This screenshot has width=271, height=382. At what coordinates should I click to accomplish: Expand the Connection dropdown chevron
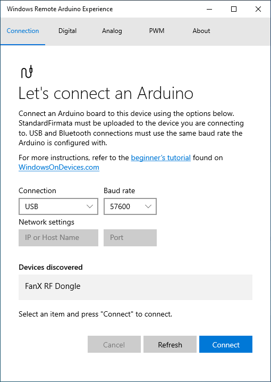point(90,206)
